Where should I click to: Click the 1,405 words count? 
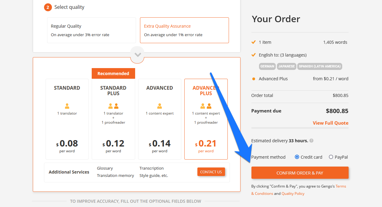click(335, 42)
